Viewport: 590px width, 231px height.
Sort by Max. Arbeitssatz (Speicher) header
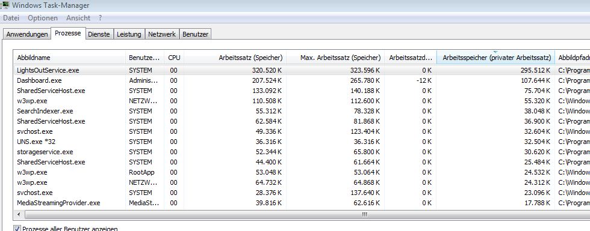point(335,58)
